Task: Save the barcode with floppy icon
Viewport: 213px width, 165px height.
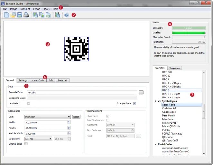Action: [20, 15]
